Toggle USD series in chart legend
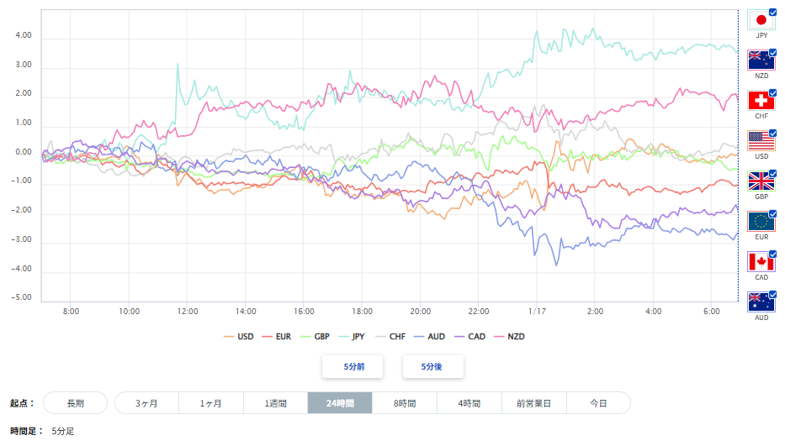Viewport: 785px width, 446px height. [239, 337]
